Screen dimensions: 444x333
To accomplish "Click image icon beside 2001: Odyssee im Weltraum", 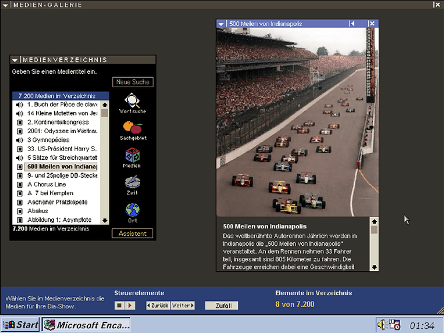I will [20, 131].
